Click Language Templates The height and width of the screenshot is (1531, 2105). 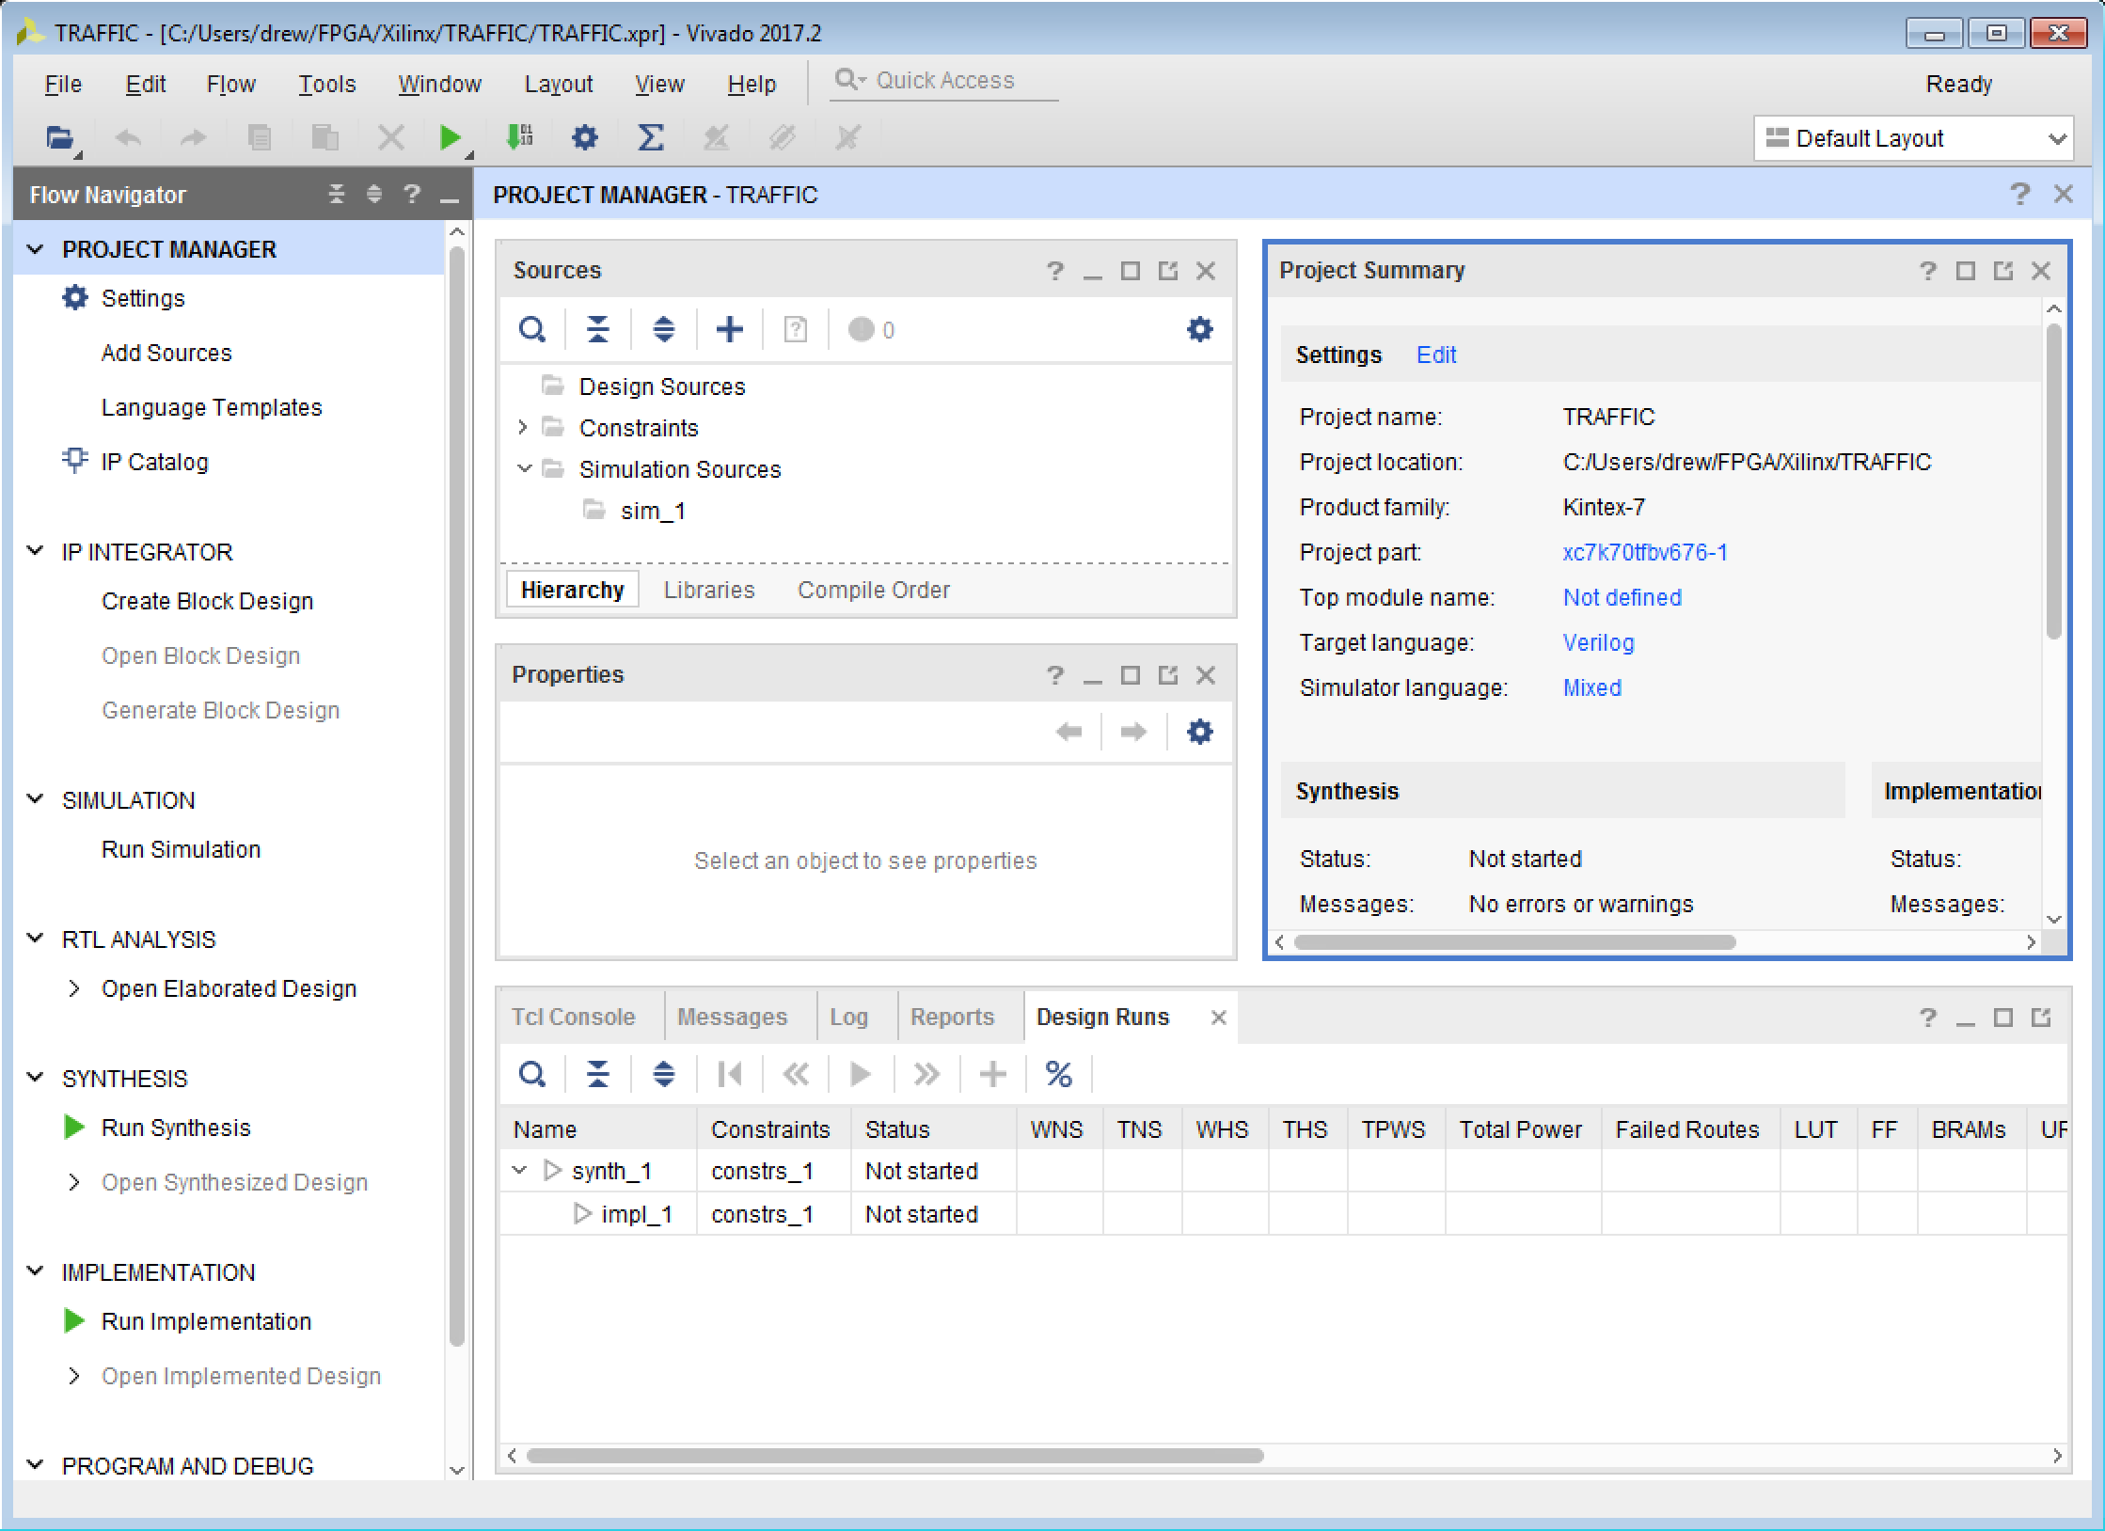[212, 407]
